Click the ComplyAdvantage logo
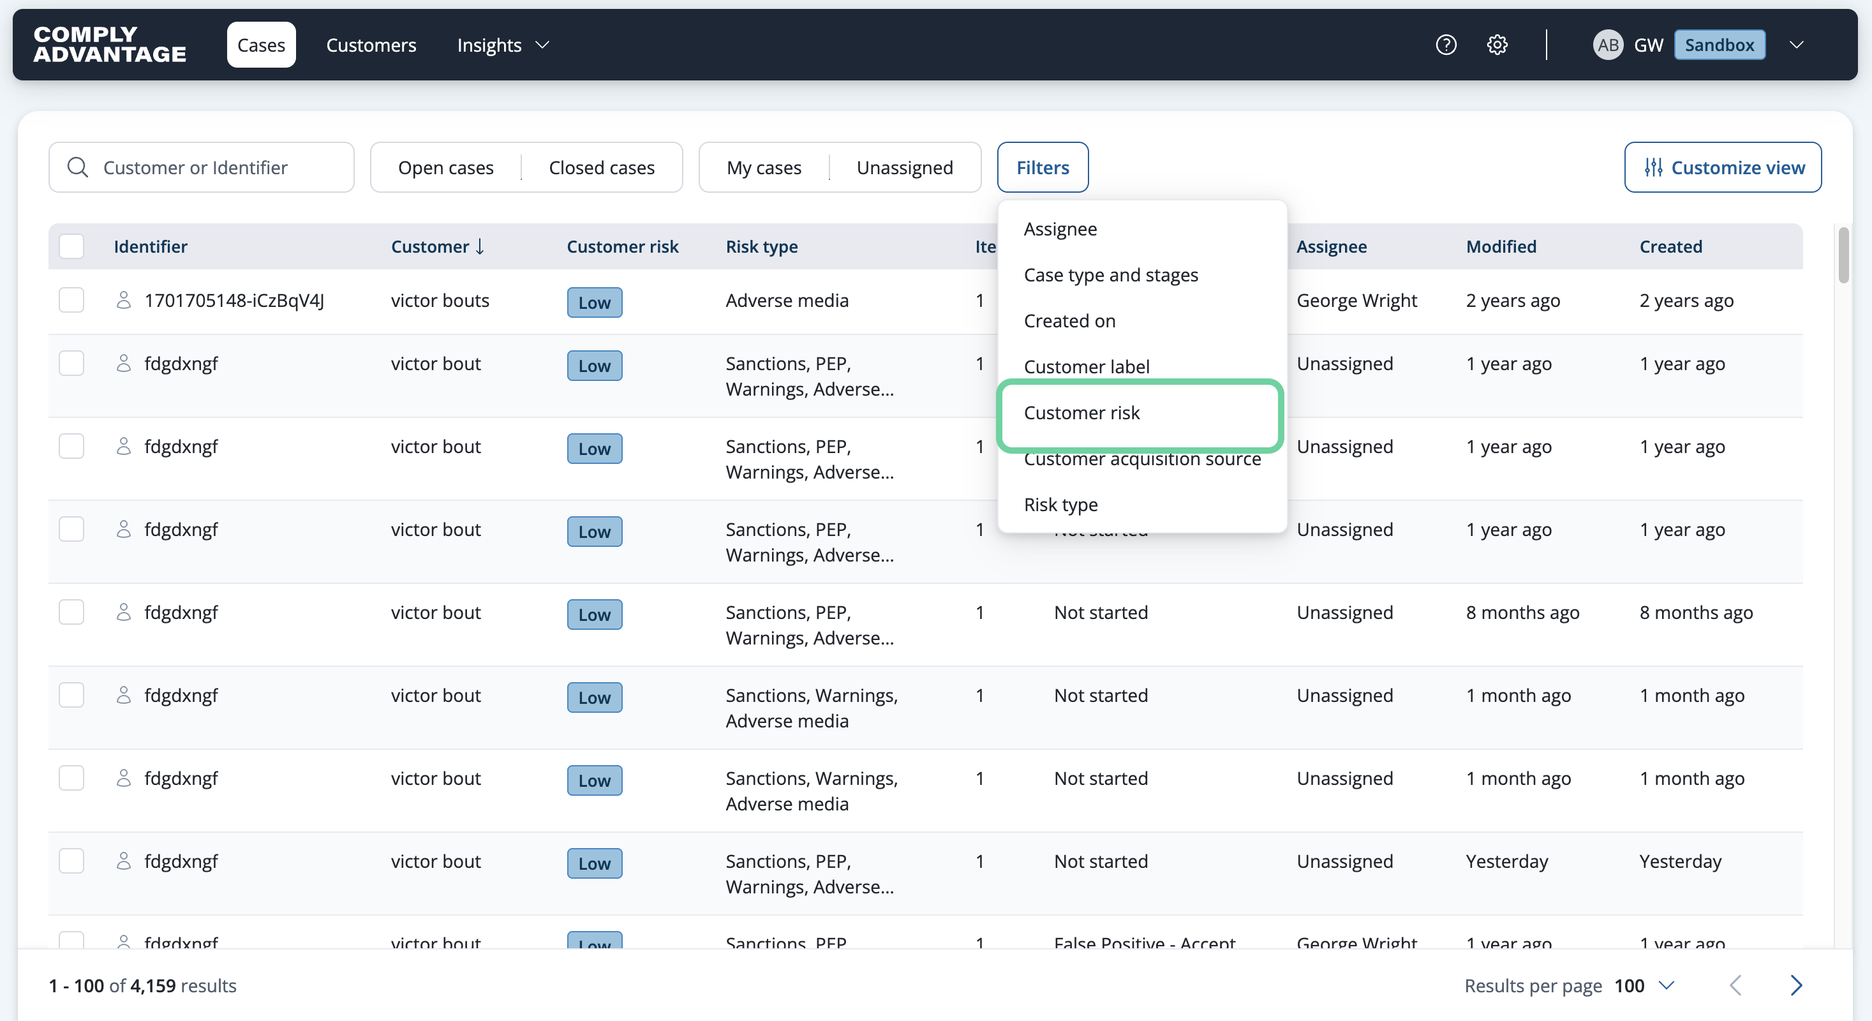 [110, 44]
